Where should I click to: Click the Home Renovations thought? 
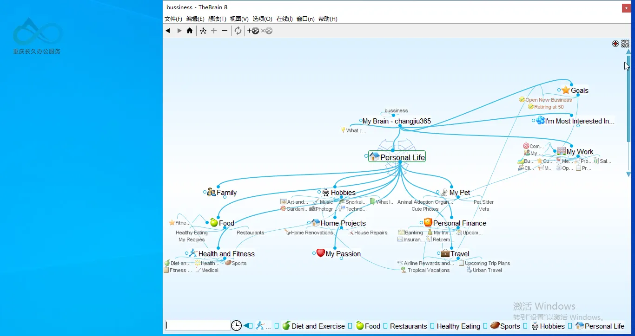click(309, 233)
